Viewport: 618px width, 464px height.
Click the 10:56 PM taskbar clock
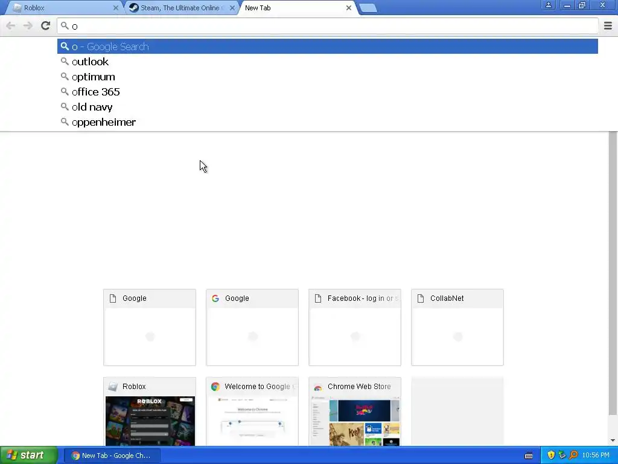click(596, 456)
